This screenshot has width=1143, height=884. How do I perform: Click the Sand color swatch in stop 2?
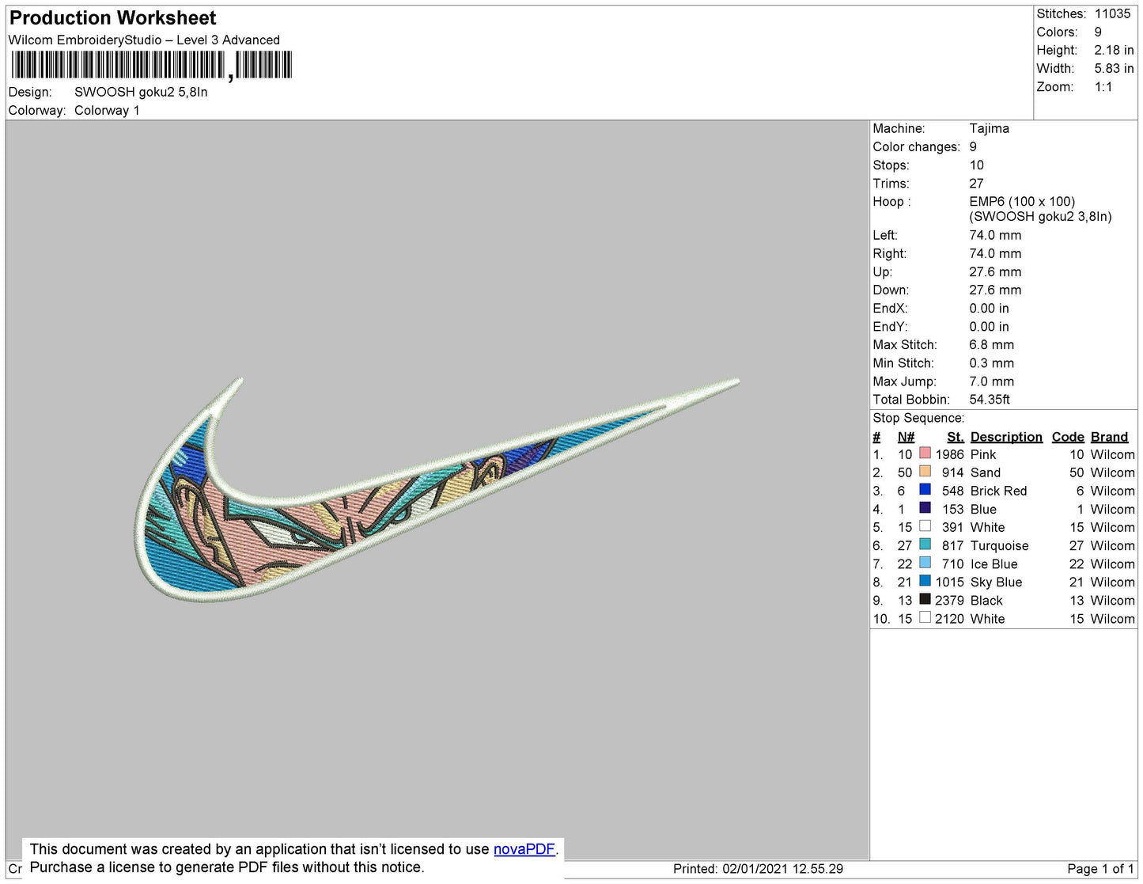pyautogui.click(x=925, y=472)
